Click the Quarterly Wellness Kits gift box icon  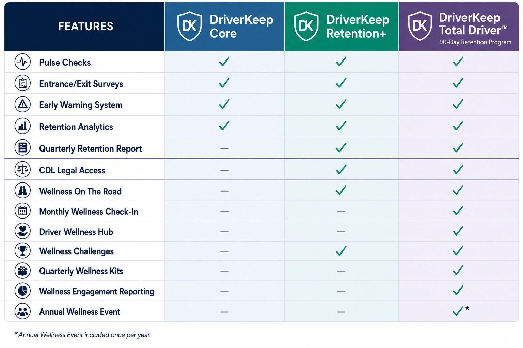(x=23, y=271)
